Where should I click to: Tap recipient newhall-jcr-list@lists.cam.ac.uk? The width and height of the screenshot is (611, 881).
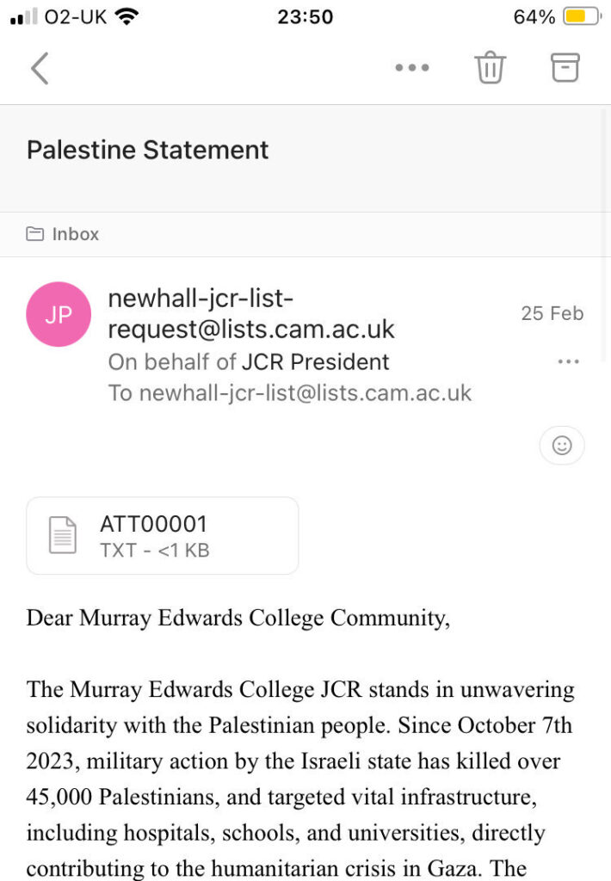305,393
